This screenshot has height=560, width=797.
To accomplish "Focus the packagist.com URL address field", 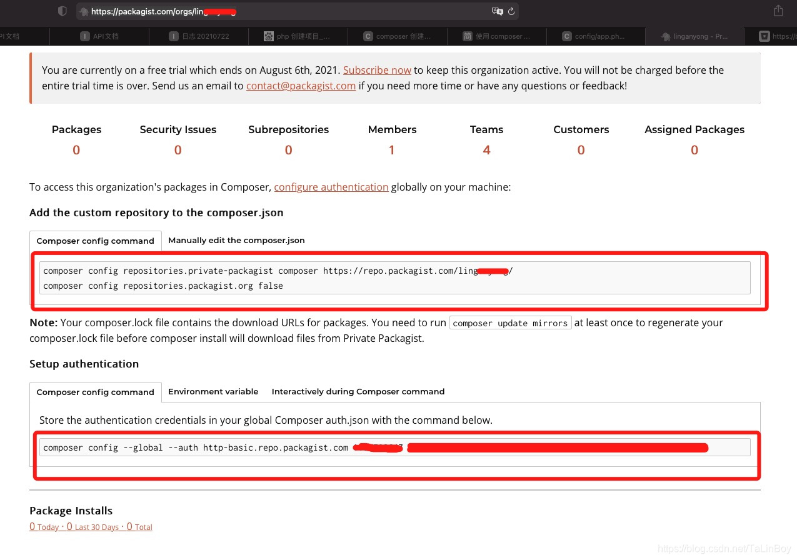I will tap(298, 11).
